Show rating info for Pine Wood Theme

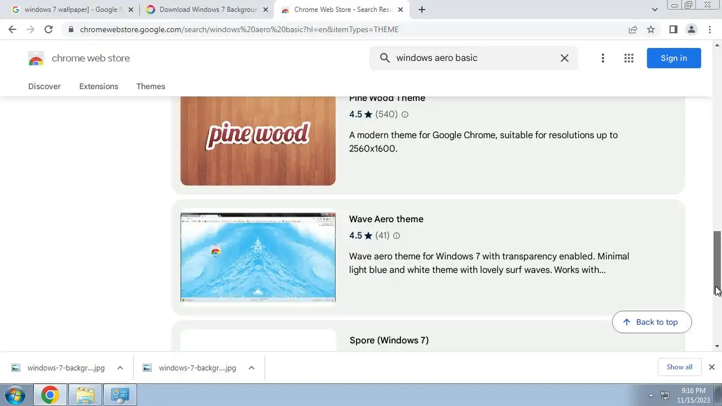(404, 114)
